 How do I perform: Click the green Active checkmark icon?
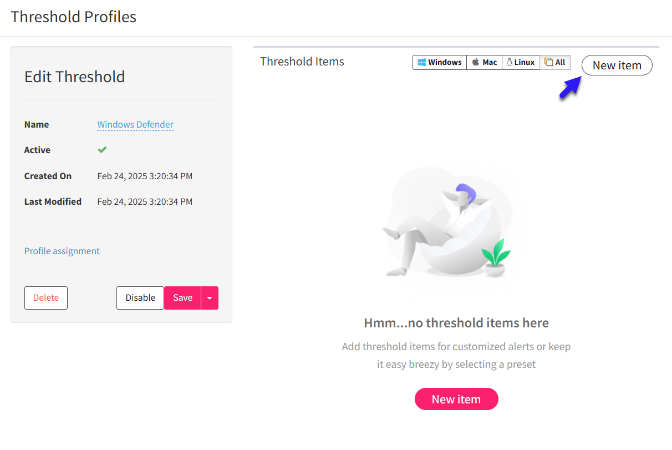point(102,150)
